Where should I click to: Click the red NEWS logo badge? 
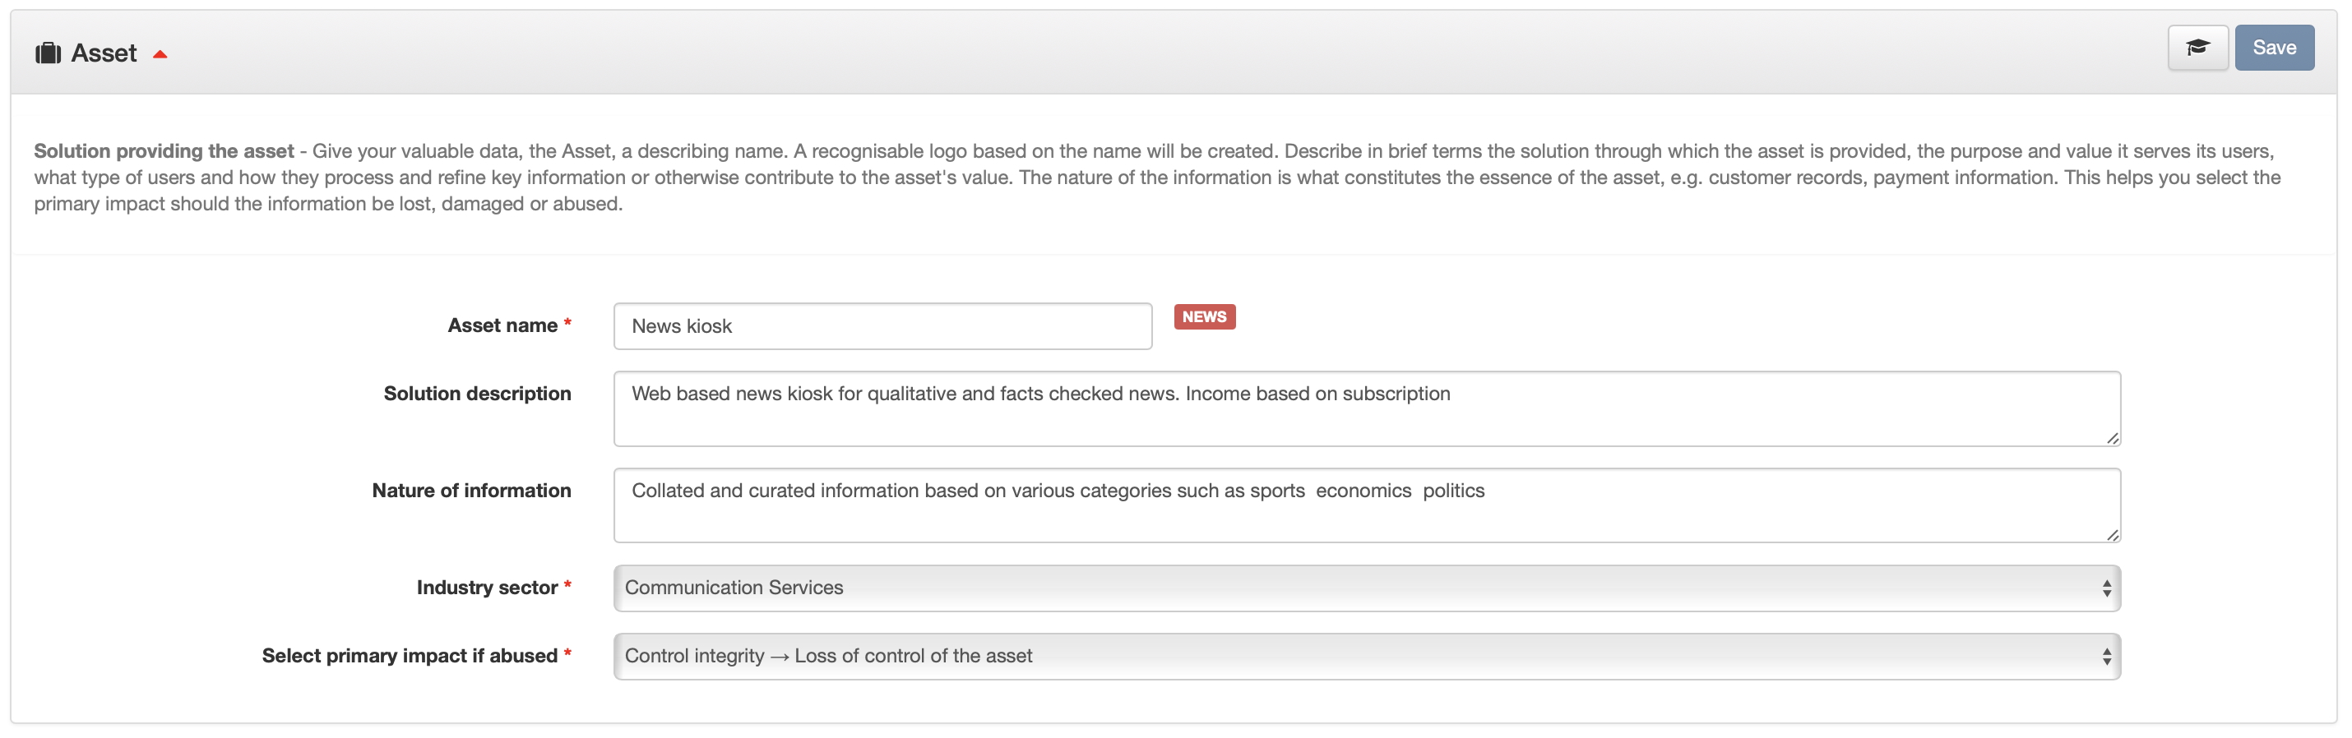1203,316
